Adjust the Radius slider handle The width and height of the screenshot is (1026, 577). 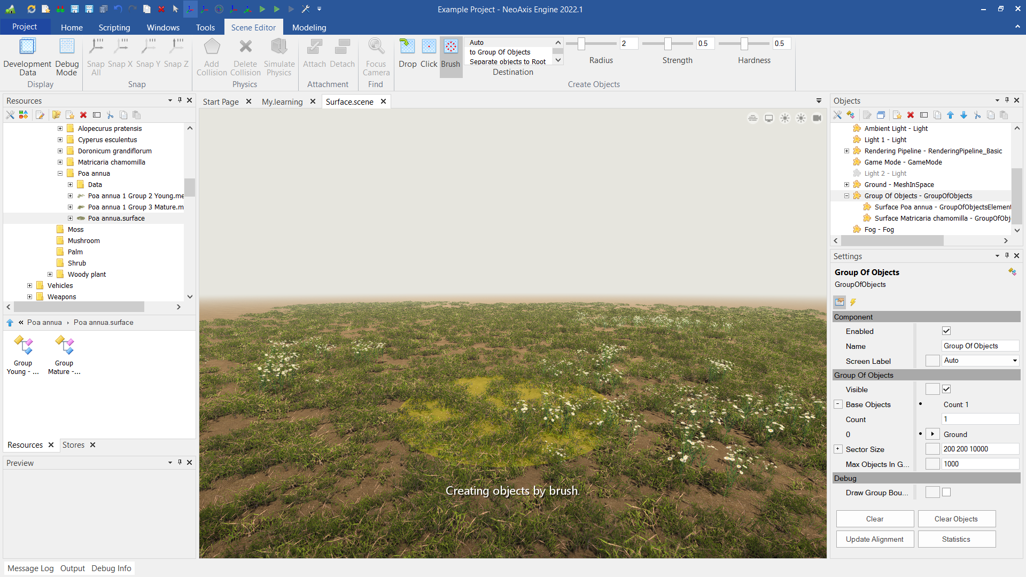click(x=581, y=44)
